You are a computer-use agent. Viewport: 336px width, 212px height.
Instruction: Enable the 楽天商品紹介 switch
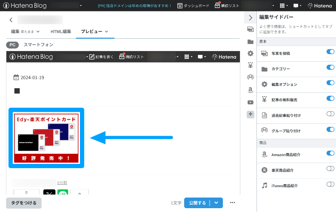tap(330, 169)
